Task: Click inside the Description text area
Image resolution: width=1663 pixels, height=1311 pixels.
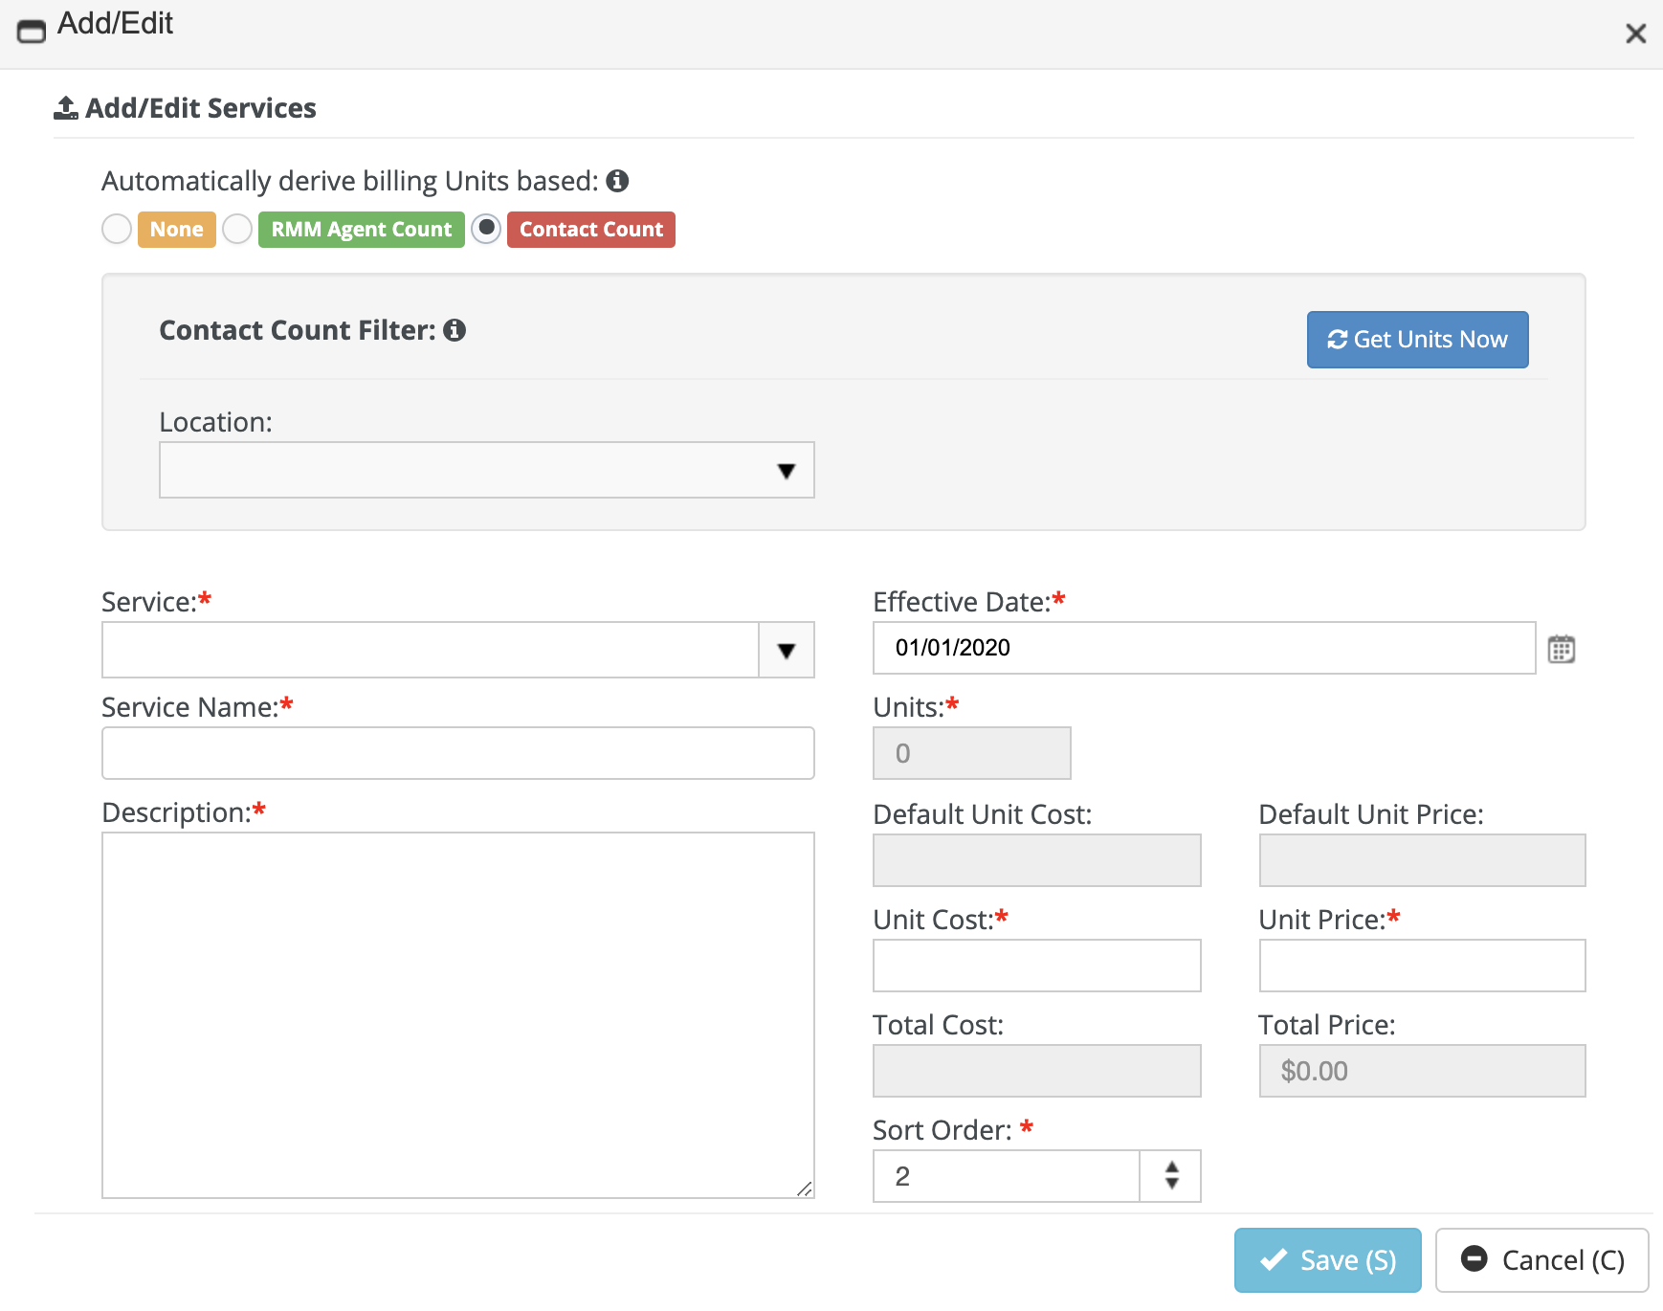Action: (x=457, y=1014)
